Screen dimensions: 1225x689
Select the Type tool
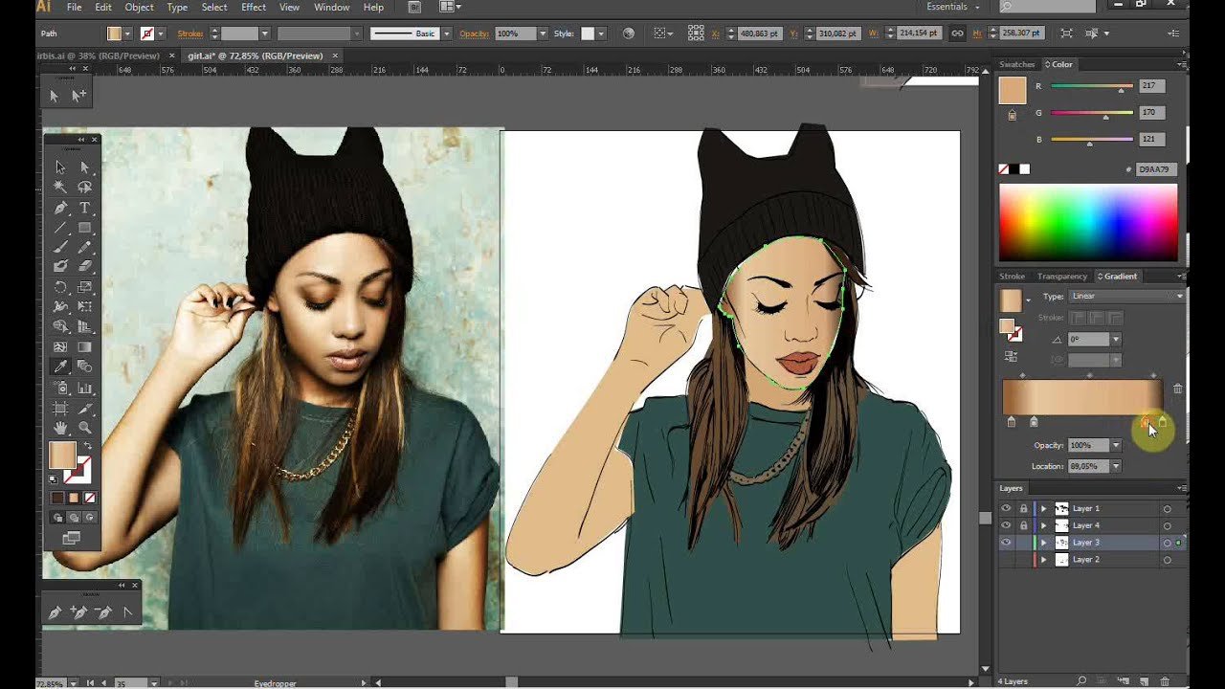tap(84, 208)
